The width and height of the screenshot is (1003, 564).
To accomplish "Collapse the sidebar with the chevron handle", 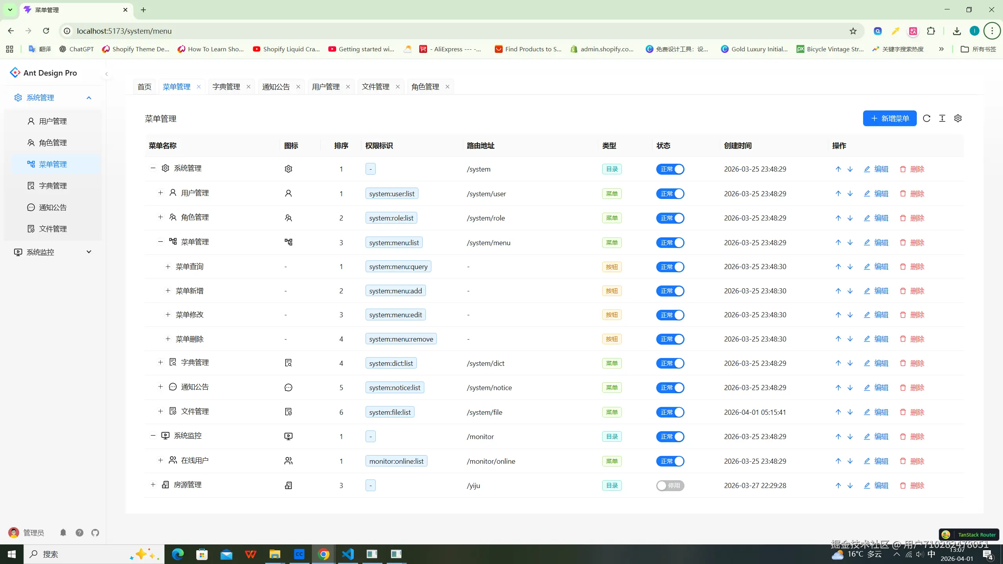I will click(106, 74).
